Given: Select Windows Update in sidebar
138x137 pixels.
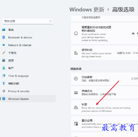Looking at the screenshot, I should pyautogui.click(x=28, y=99).
